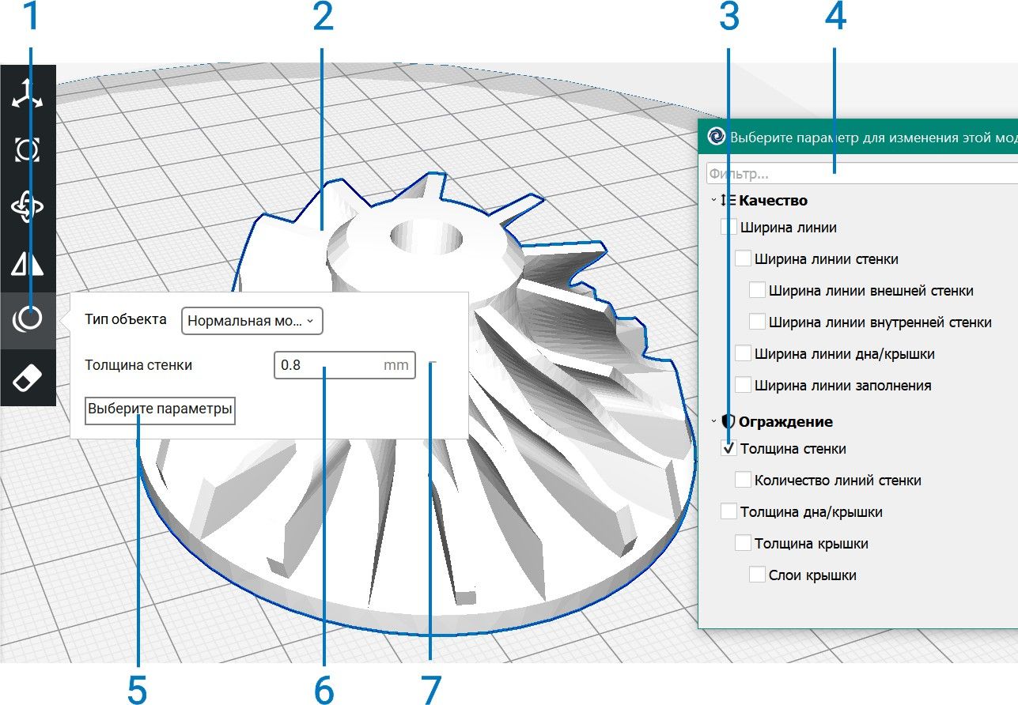Check the Толщина дна/крышки option
This screenshot has height=705, width=1018.
pos(728,512)
